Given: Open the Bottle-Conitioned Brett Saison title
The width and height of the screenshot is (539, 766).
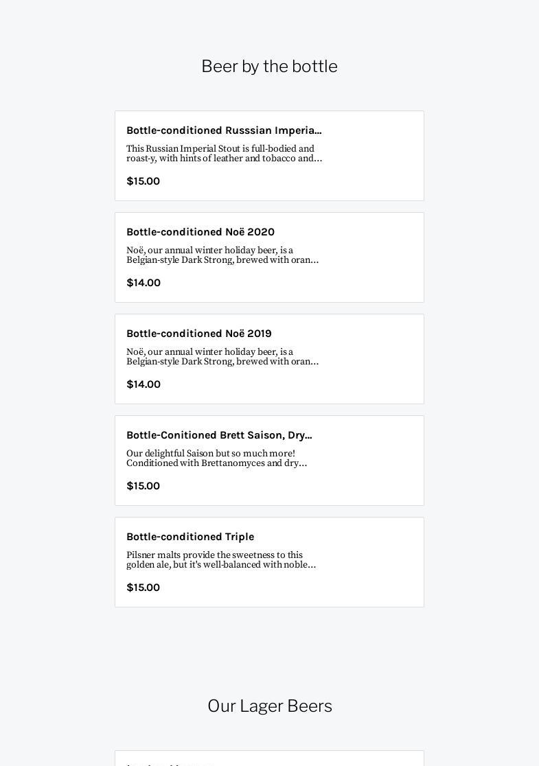Looking at the screenshot, I should [219, 435].
